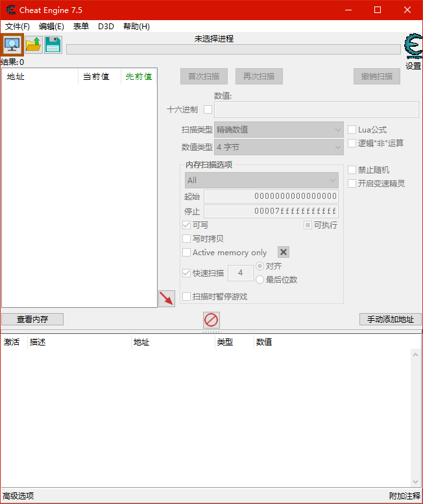Click the 数值 value input field
Viewport: 423px width, 504px height.
point(317,109)
